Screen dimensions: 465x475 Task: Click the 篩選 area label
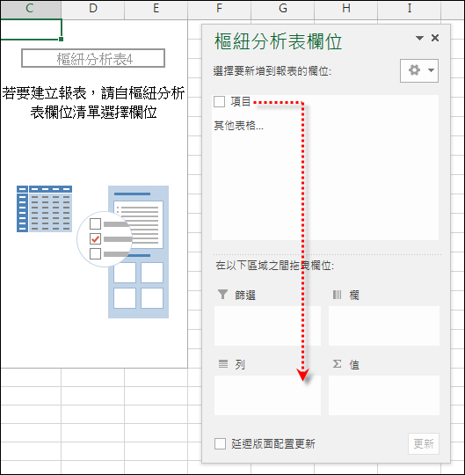pyautogui.click(x=245, y=295)
